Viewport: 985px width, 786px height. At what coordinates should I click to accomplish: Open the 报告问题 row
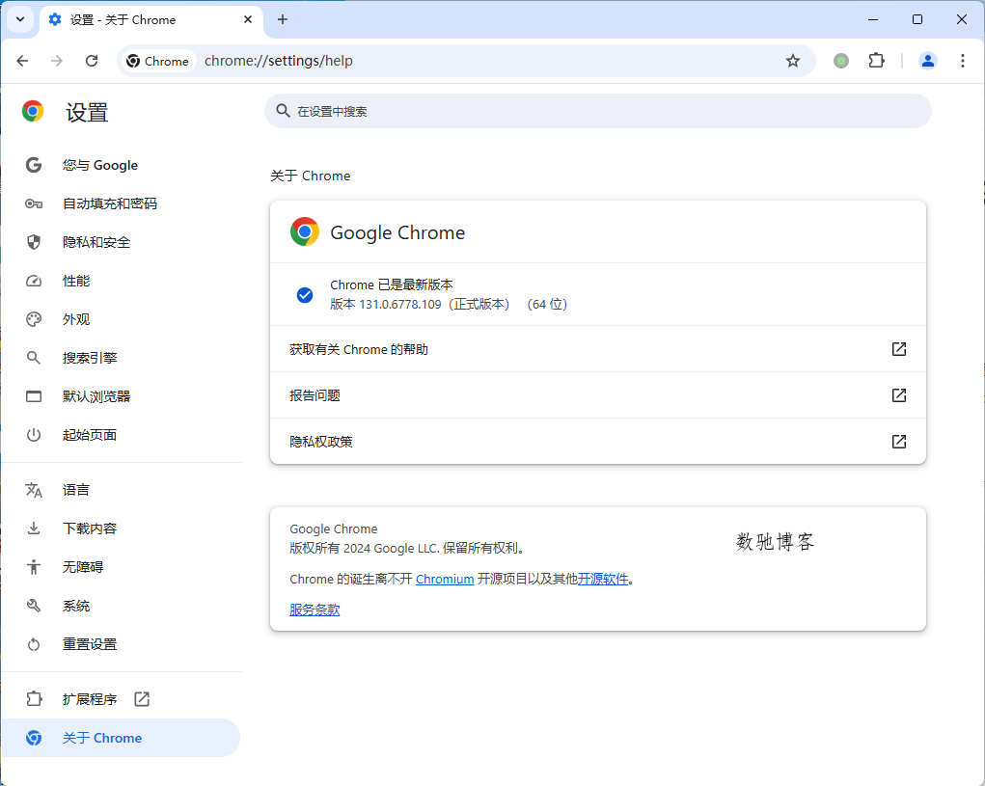click(598, 395)
